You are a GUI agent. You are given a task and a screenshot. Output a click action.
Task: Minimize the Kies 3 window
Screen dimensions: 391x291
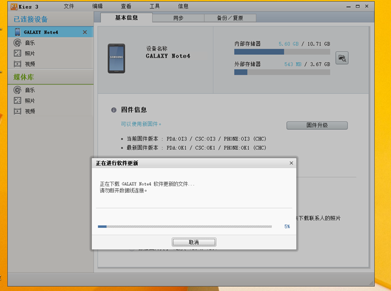click(348, 7)
